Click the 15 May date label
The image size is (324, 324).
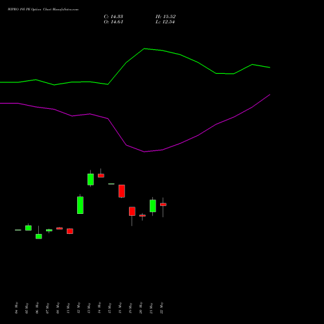110,308
